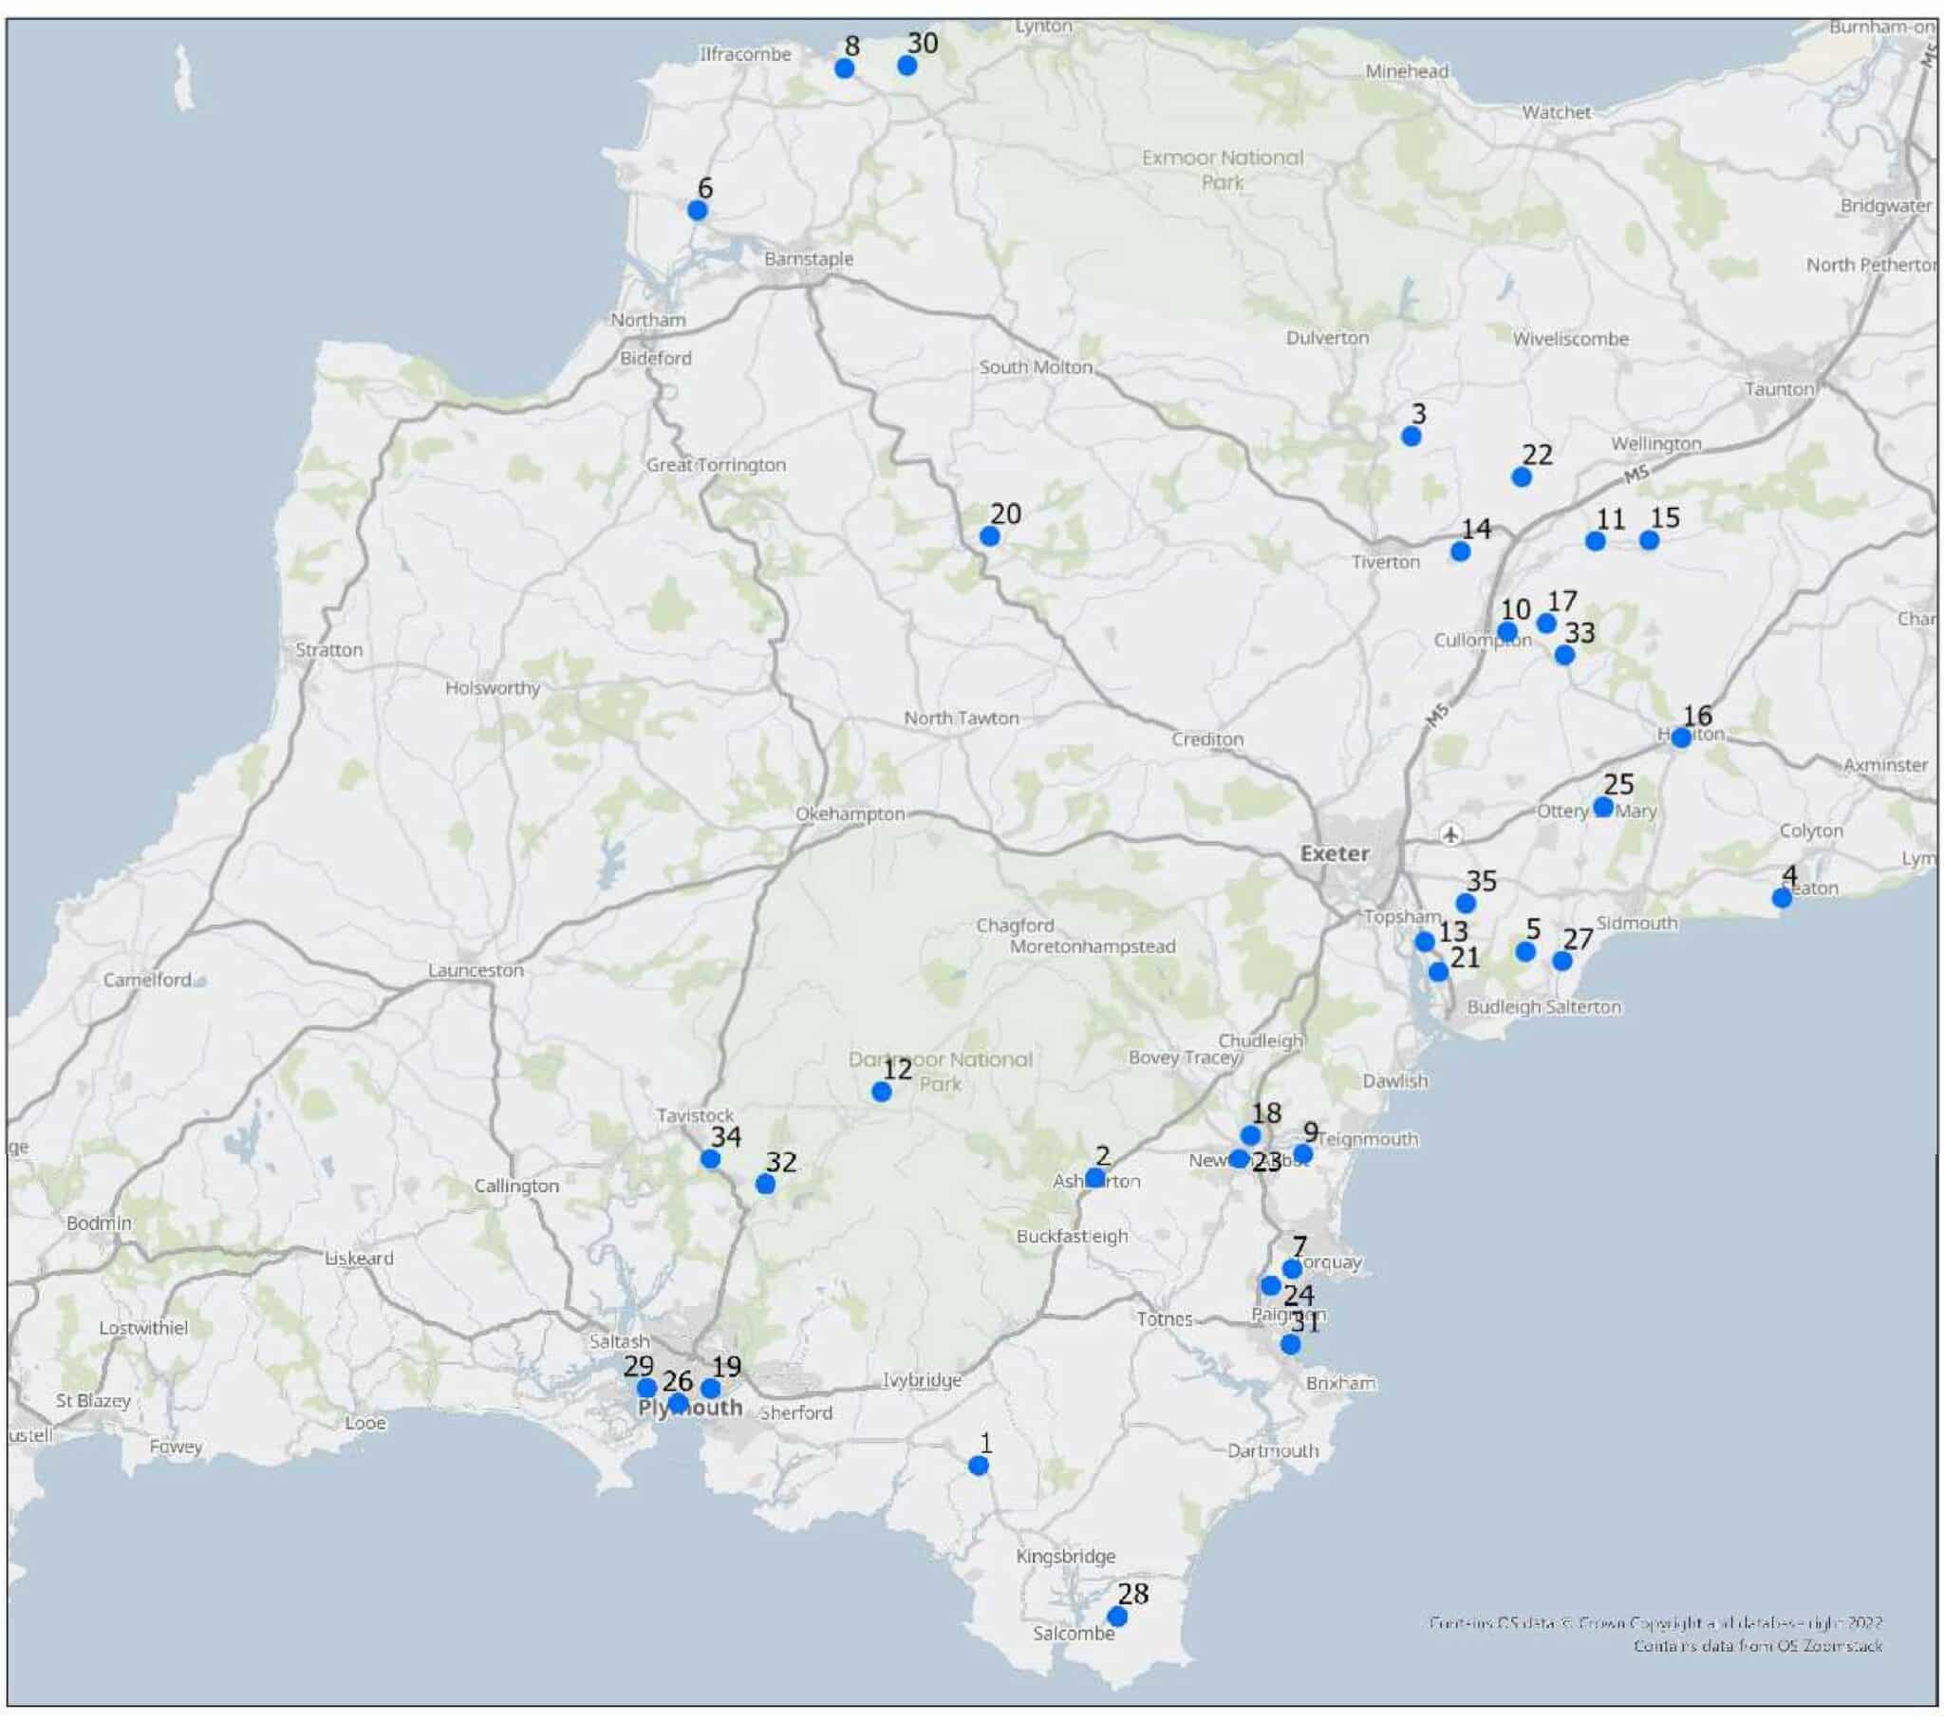Select marker 34 near Tavistock
The width and height of the screenshot is (1944, 1720).
710,1159
